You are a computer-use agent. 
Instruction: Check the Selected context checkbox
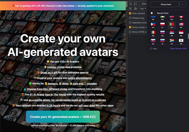pyautogui.click(x=130, y=23)
